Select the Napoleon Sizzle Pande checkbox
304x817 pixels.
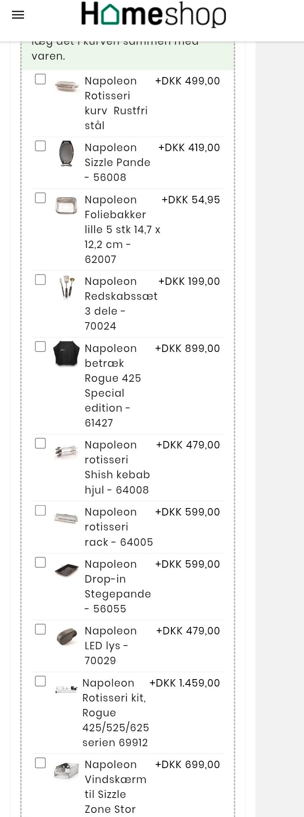40,146
